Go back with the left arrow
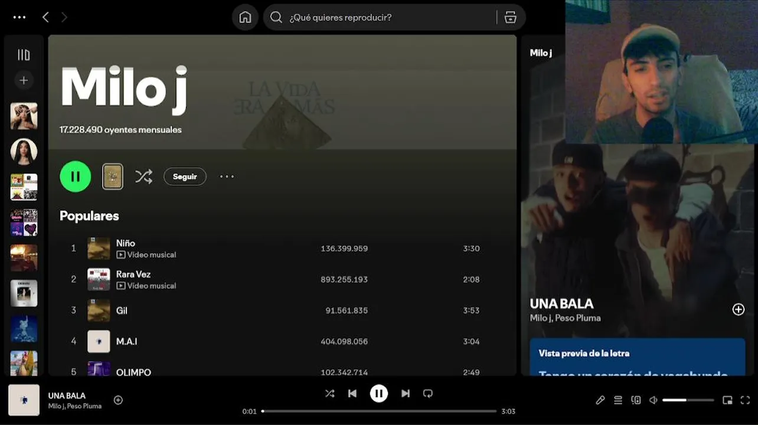Viewport: 758px width, 425px height. 45,17
